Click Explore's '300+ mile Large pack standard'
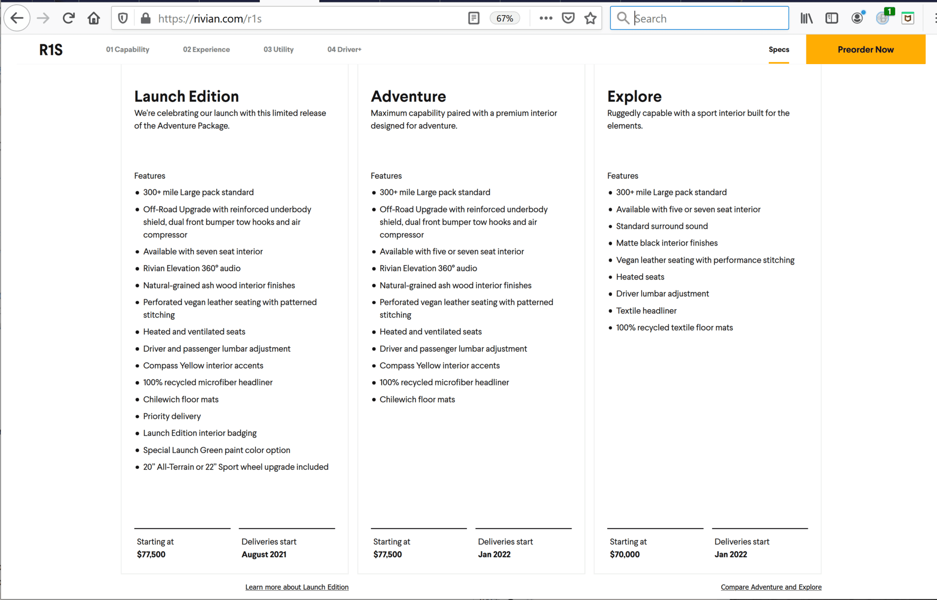This screenshot has height=600, width=937. [x=671, y=192]
